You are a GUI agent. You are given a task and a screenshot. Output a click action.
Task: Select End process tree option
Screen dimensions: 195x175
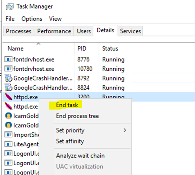point(77,116)
